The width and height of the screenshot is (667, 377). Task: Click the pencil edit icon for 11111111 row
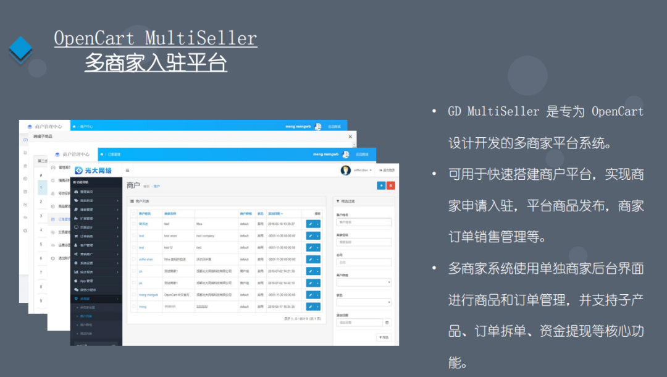point(311,307)
